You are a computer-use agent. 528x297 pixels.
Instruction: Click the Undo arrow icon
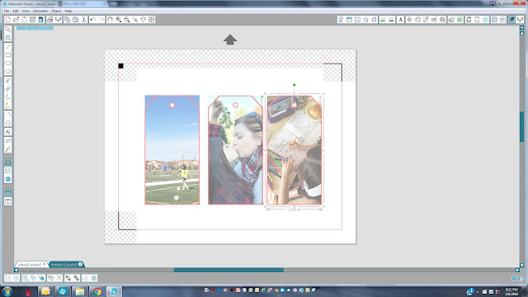coord(93,20)
